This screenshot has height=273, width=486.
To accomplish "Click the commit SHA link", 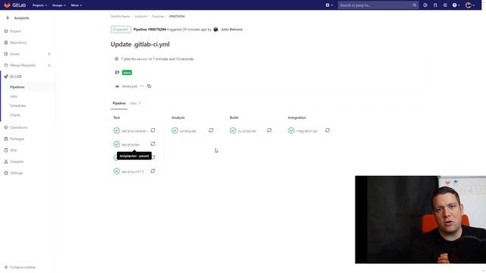I will pos(129,86).
